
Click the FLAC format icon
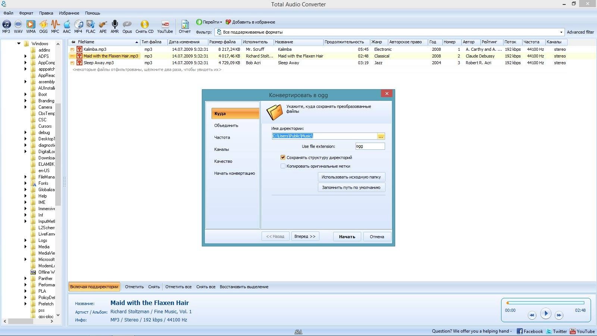pos(91,27)
